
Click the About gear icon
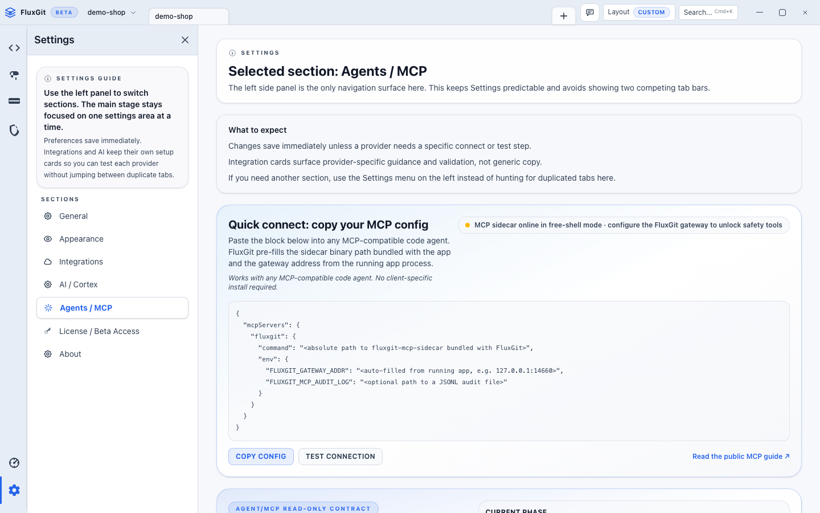tap(48, 354)
